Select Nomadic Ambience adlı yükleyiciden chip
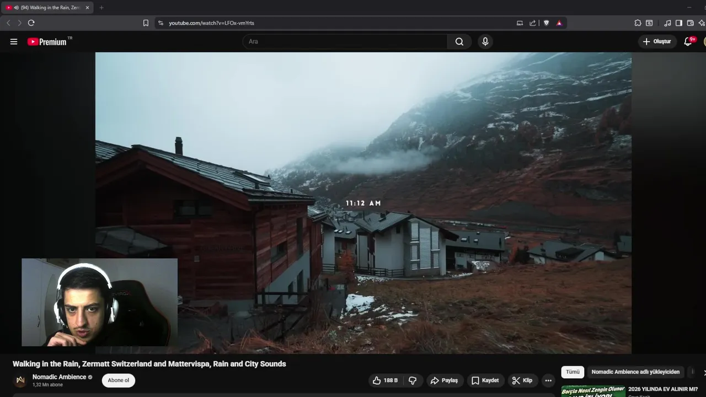The image size is (706, 397). [635, 372]
